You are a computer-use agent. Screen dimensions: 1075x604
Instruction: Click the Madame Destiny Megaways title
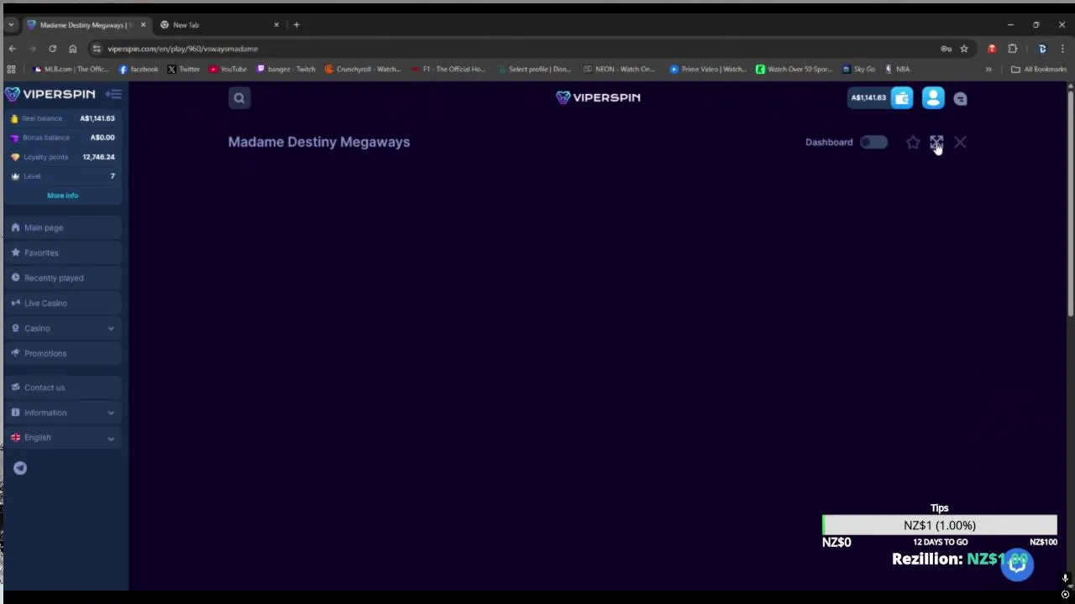click(x=319, y=142)
